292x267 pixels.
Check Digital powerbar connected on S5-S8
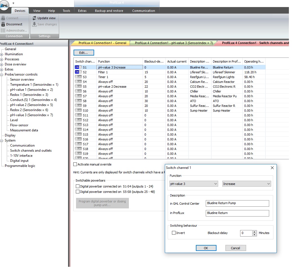click(x=78, y=192)
